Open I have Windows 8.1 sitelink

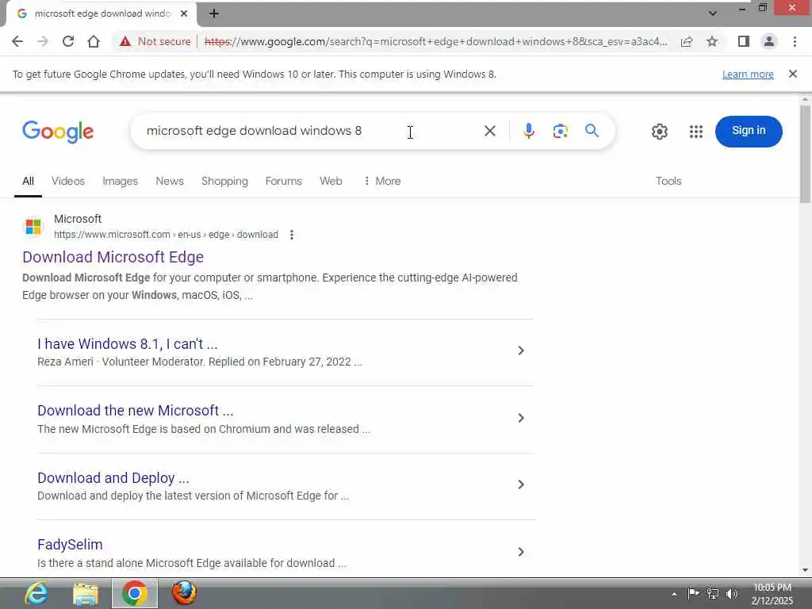click(x=128, y=344)
